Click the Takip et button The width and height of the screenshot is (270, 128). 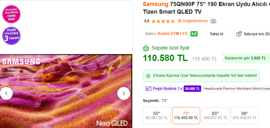[216, 34]
